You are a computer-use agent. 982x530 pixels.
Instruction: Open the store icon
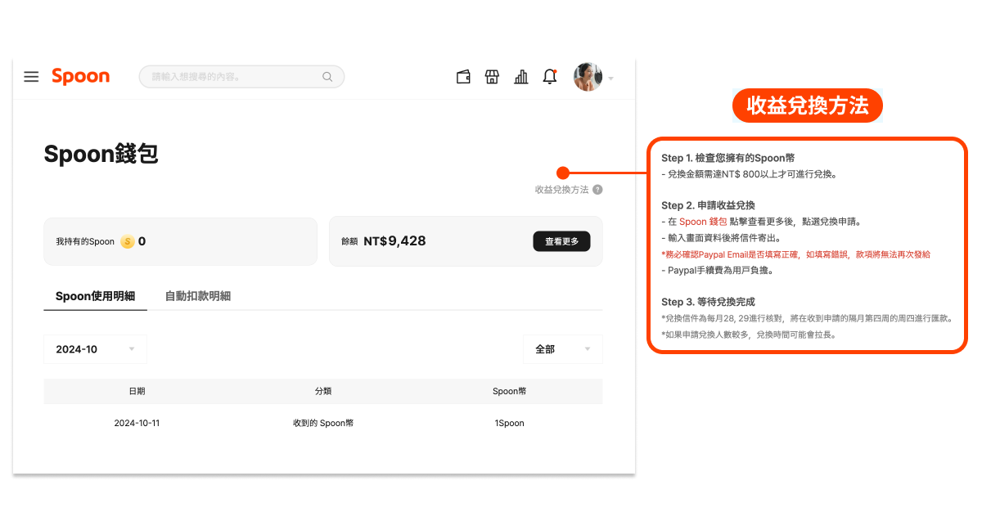492,77
